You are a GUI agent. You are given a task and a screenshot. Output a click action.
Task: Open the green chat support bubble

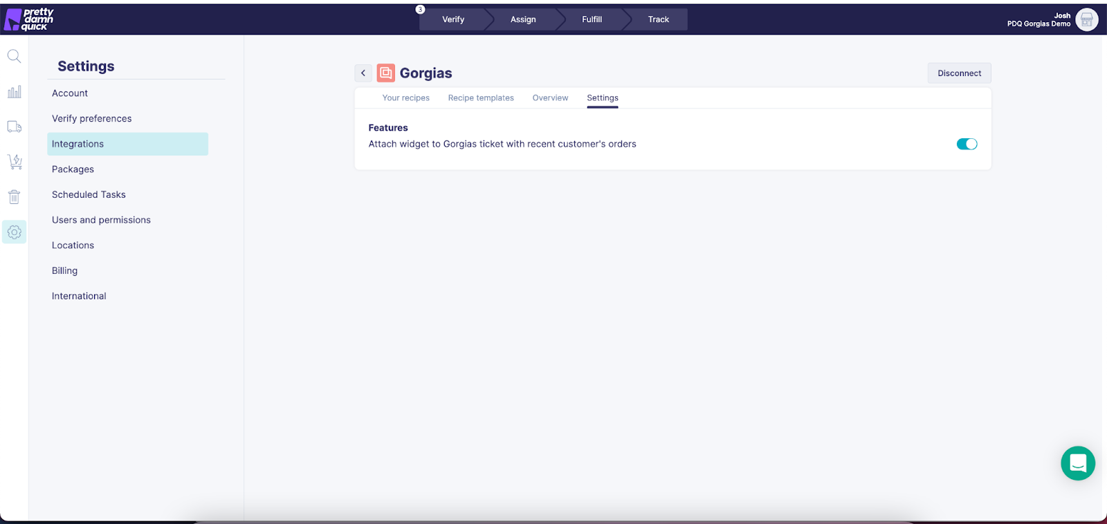point(1078,463)
